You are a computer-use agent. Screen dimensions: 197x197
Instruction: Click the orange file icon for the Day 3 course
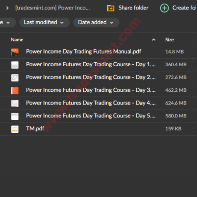(x=15, y=91)
